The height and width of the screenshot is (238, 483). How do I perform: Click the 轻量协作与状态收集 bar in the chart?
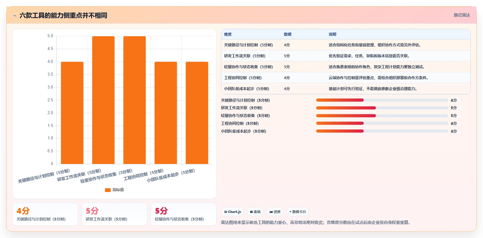click(135, 100)
